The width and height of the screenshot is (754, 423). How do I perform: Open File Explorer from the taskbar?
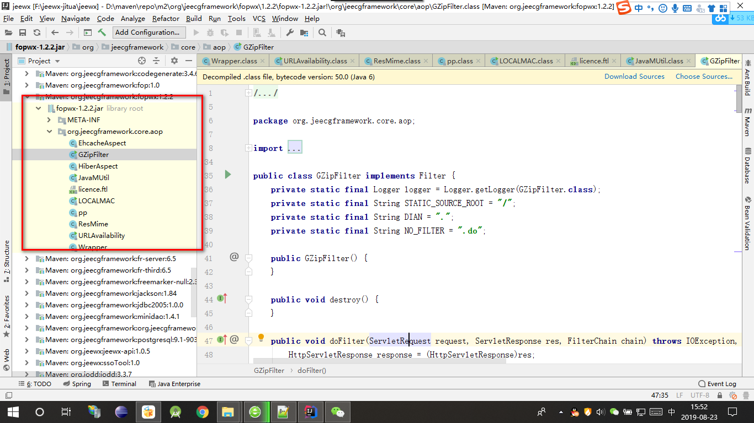click(x=227, y=411)
